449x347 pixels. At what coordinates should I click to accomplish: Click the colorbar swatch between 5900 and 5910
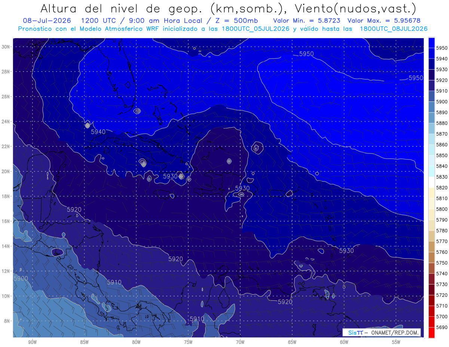coord(431,96)
